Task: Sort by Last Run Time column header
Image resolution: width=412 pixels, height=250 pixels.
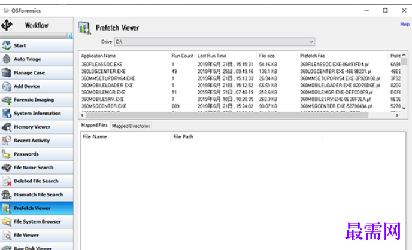Action: (226, 56)
